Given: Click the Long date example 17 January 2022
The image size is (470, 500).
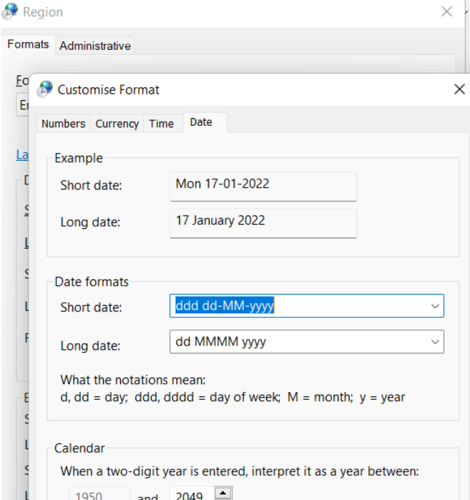Looking at the screenshot, I should pyautogui.click(x=220, y=220).
